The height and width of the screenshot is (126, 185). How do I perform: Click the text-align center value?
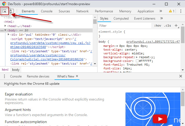pyautogui.click(x=130, y=50)
